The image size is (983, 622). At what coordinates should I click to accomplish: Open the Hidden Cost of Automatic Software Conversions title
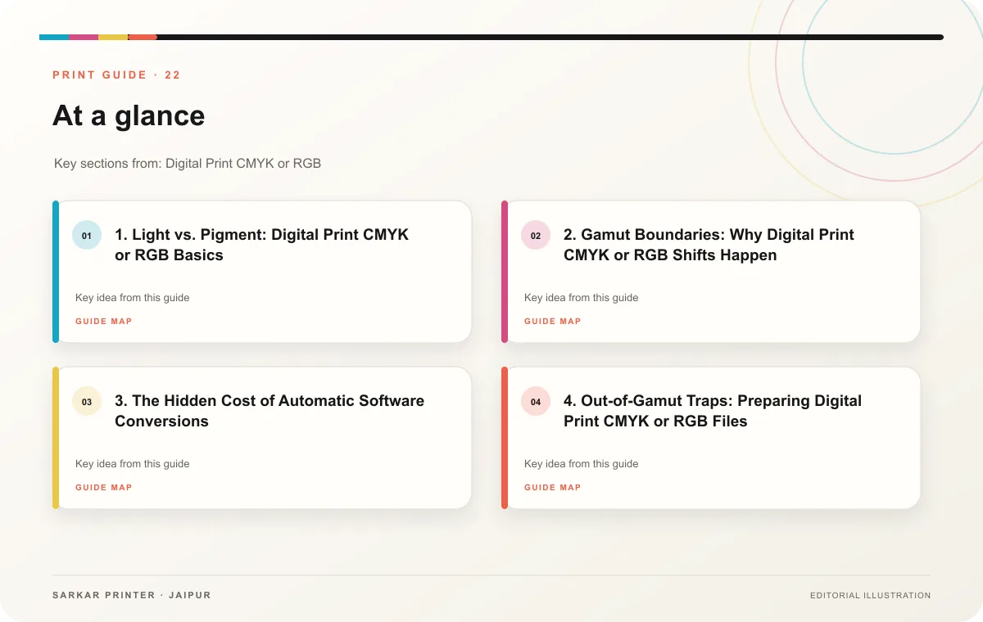(270, 411)
